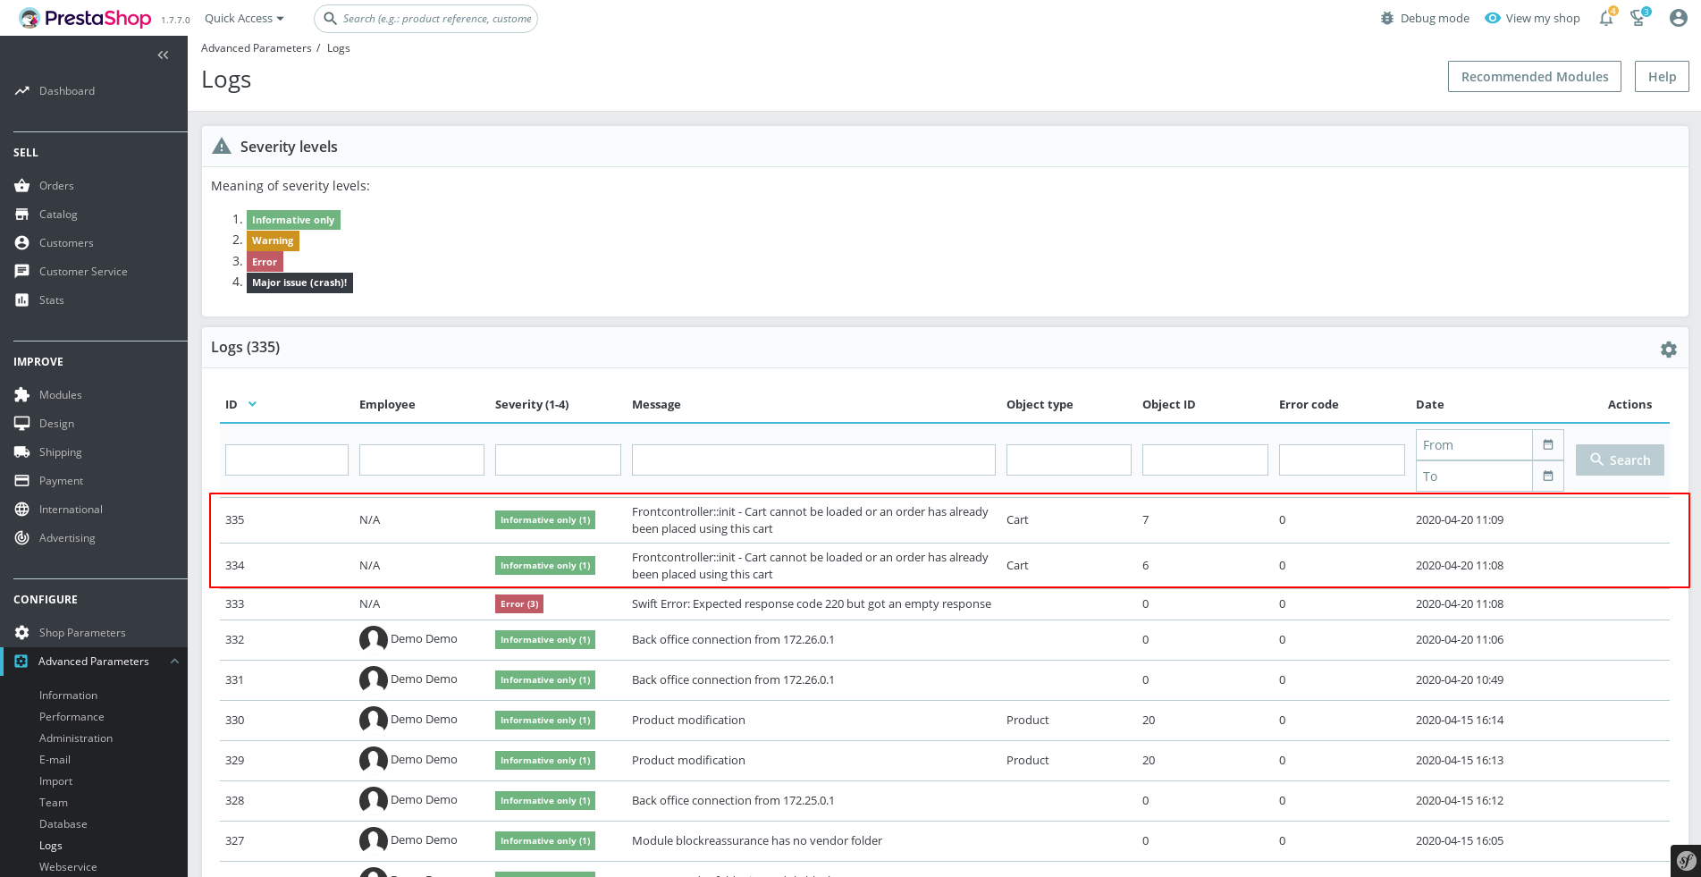
Task: Open the E-mail submenu item
Action: coord(55,760)
